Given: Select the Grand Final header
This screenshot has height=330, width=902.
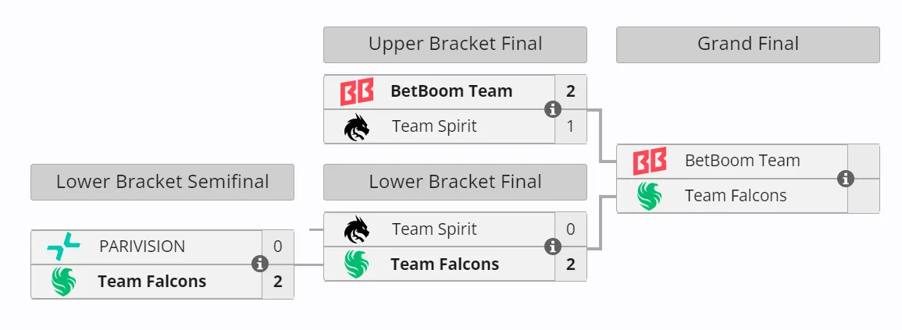Looking at the screenshot, I should tap(748, 44).
